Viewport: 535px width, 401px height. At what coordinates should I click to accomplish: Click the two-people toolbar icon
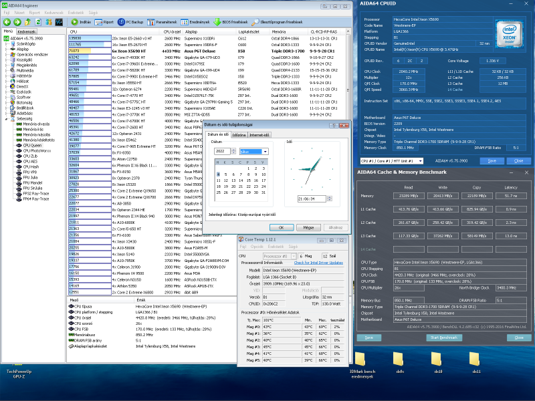click(x=49, y=22)
